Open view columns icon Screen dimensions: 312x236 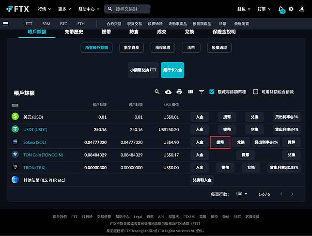[x=190, y=92]
